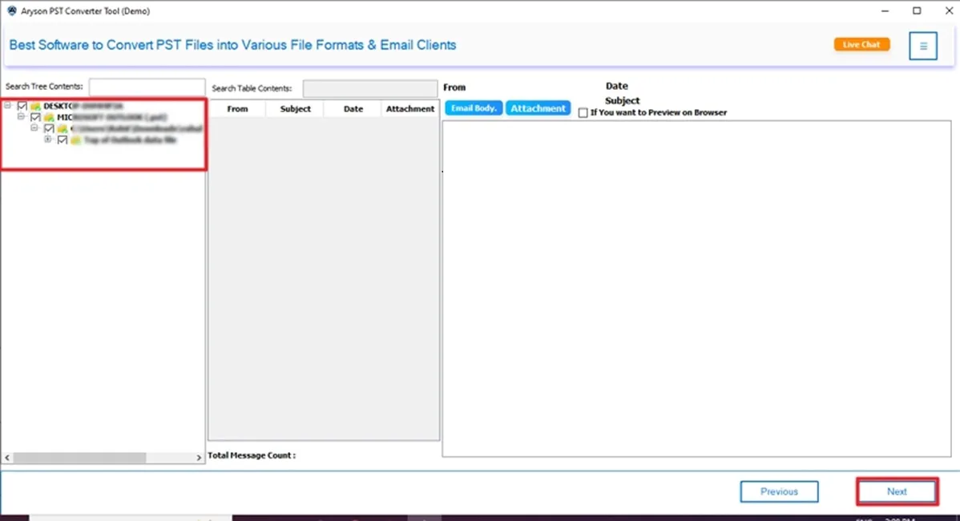Open the hamburger menu icon

coord(922,46)
